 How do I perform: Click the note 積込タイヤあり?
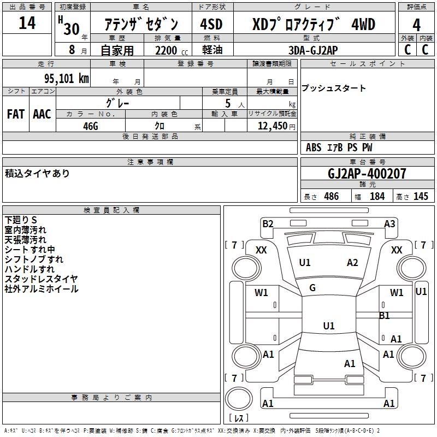click(x=37, y=173)
